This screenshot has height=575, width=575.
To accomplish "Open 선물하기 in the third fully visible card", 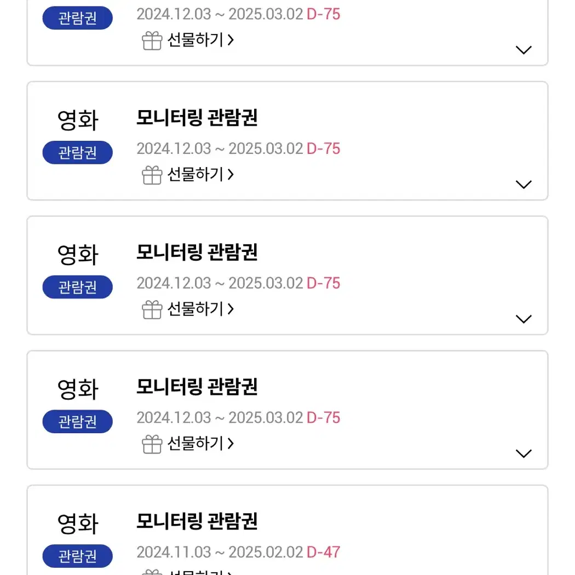I will (x=200, y=444).
